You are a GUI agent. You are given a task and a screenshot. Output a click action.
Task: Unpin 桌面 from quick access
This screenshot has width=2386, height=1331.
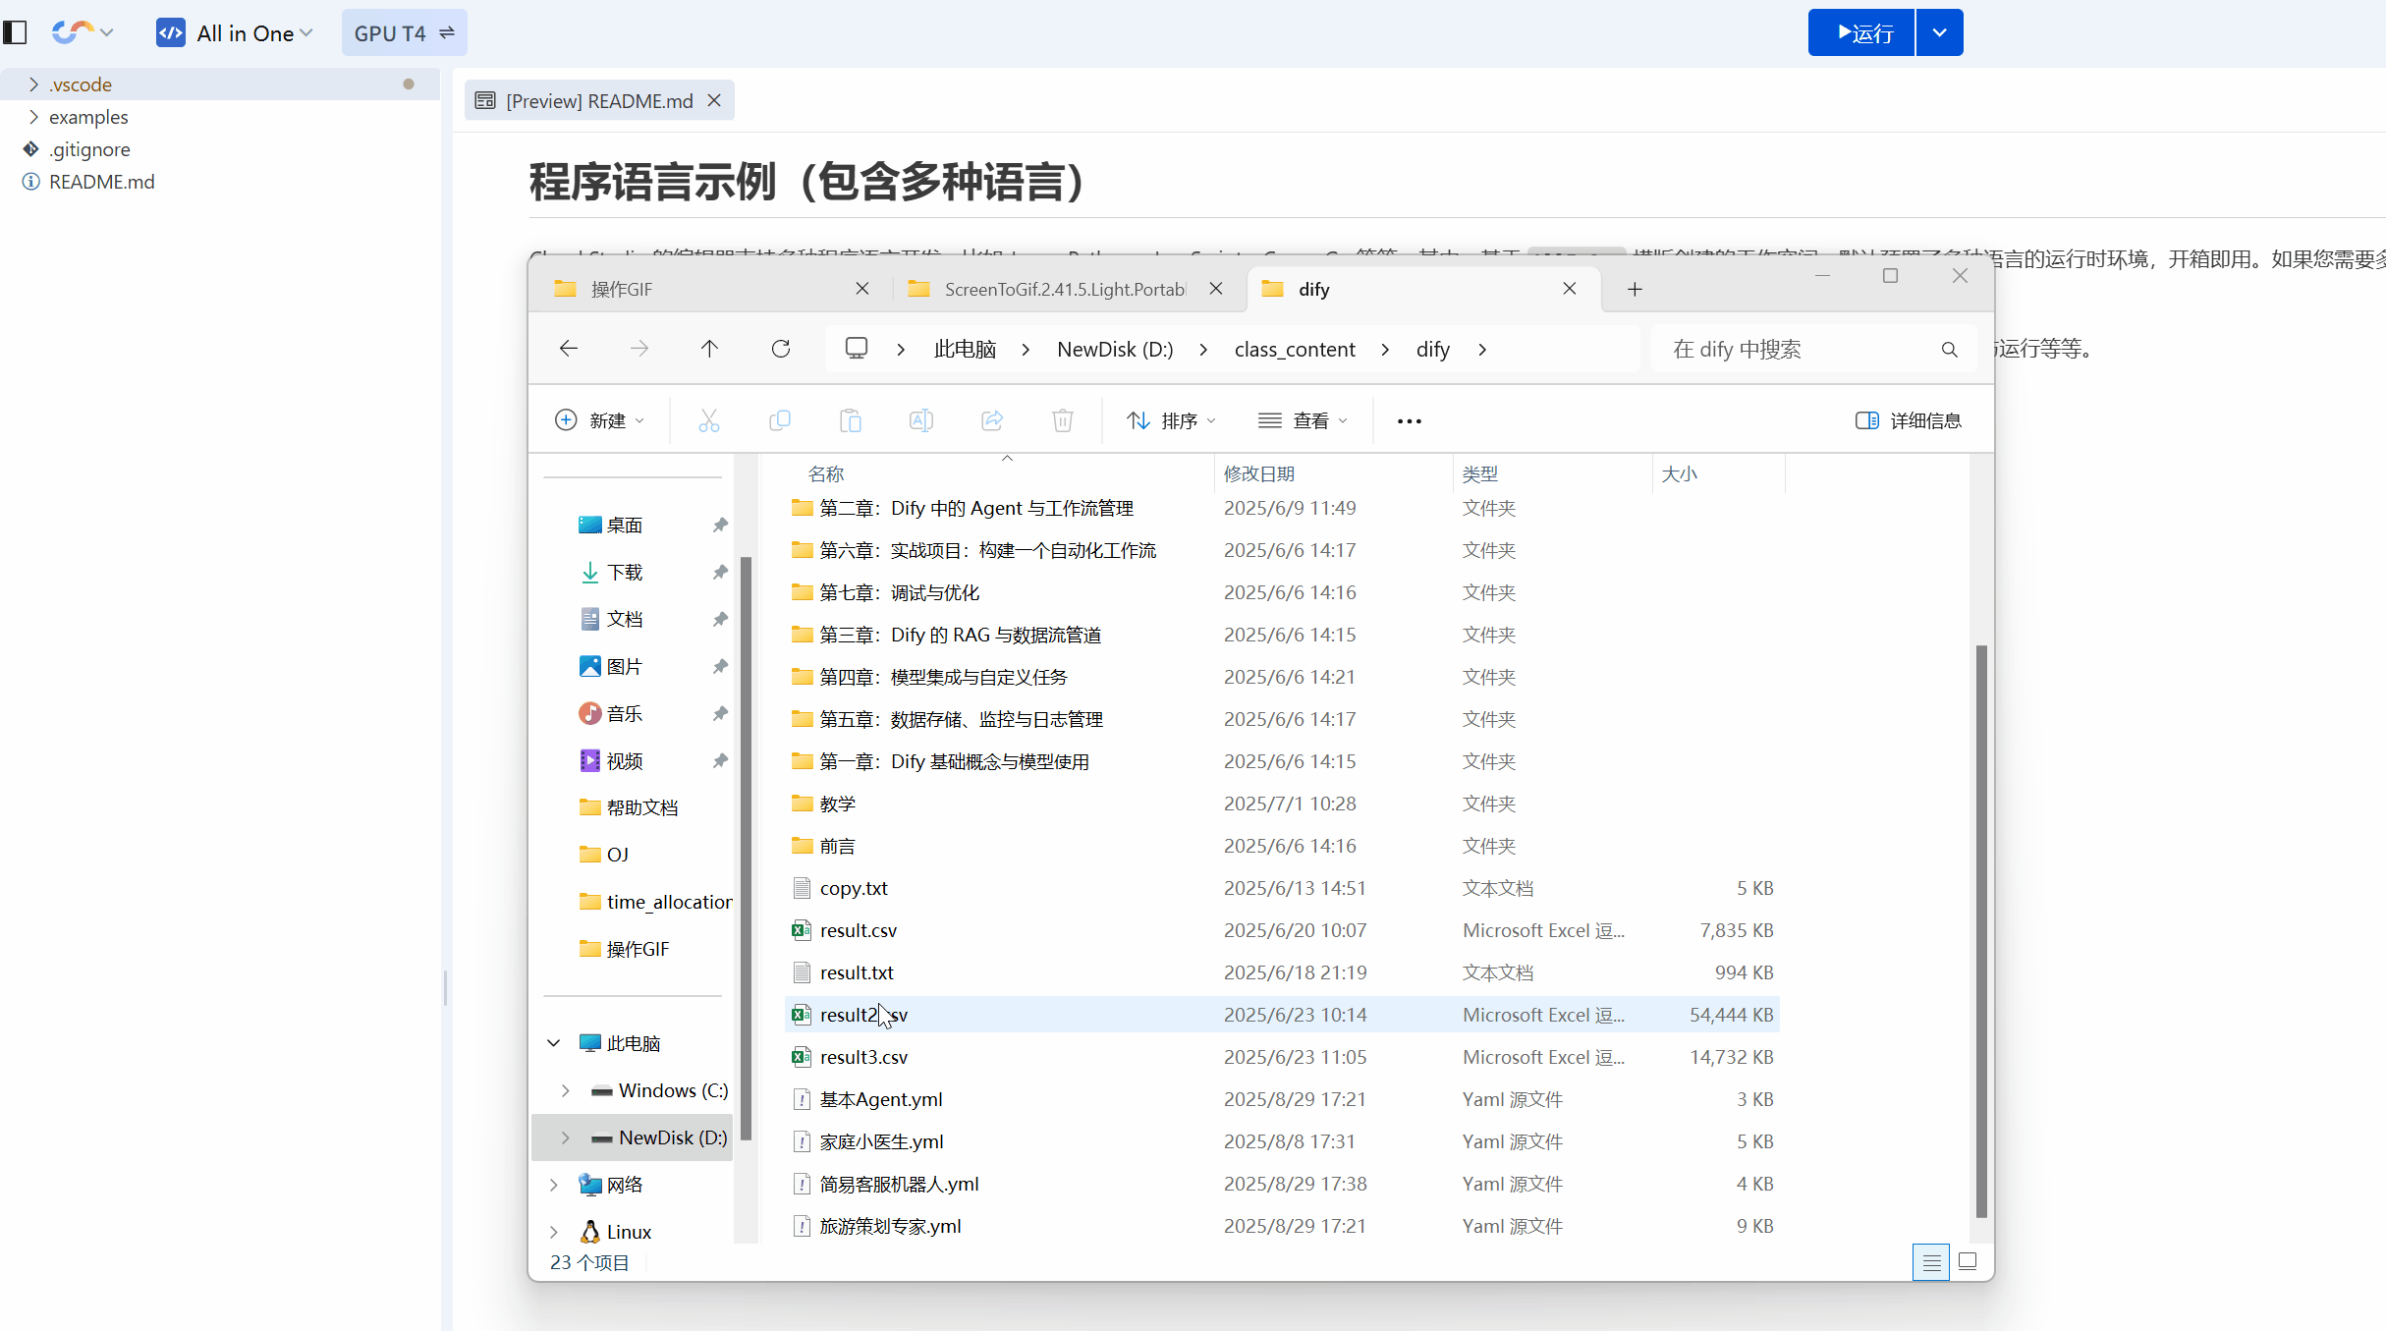click(719, 525)
